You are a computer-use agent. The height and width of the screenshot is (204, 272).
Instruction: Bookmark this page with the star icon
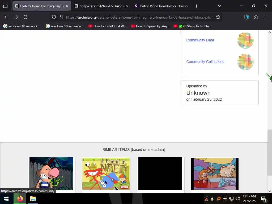tap(218, 17)
